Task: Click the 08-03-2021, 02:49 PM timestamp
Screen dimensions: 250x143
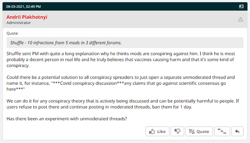Action: (x=24, y=6)
